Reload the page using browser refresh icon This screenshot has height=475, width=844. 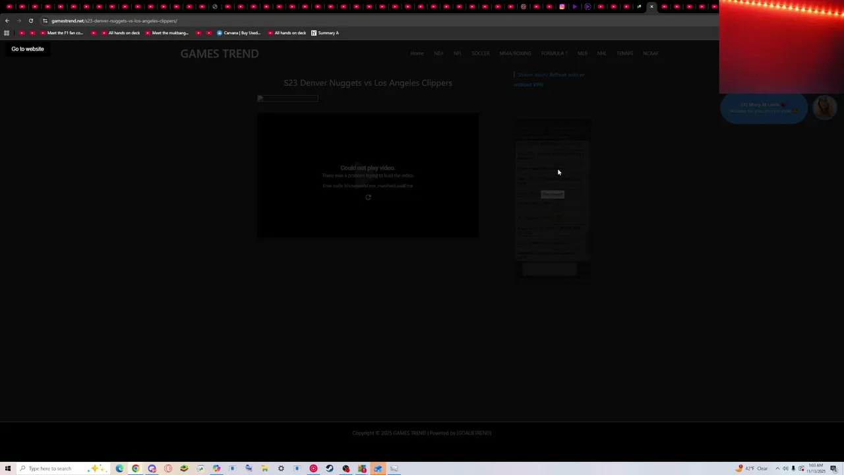point(30,20)
